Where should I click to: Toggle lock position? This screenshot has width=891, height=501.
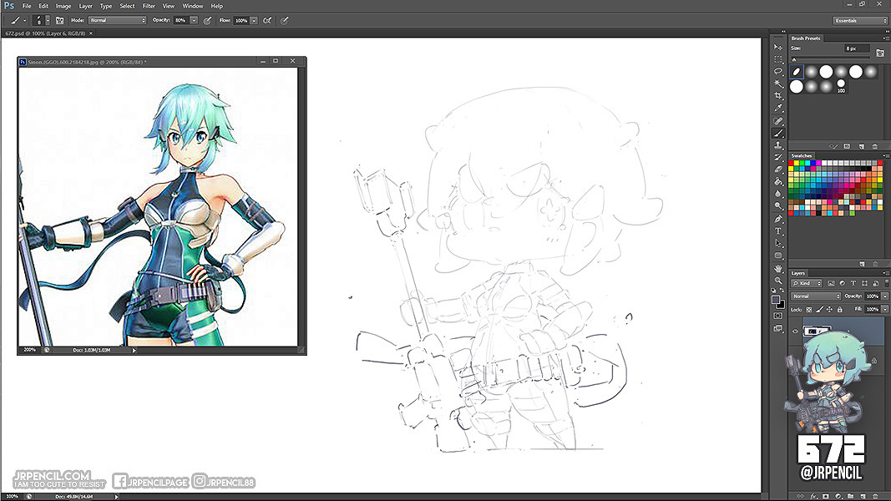(x=830, y=310)
